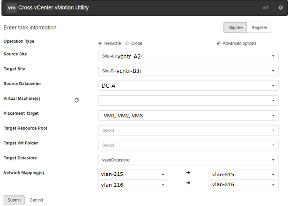Switch to the Migrate tab

click(x=235, y=27)
